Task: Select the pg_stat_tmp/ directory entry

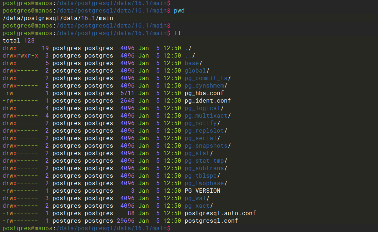Action: click(206, 161)
